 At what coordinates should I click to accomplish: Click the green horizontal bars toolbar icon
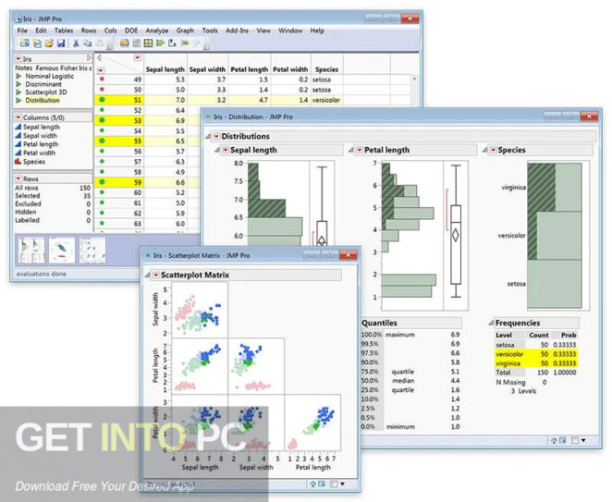(160, 43)
